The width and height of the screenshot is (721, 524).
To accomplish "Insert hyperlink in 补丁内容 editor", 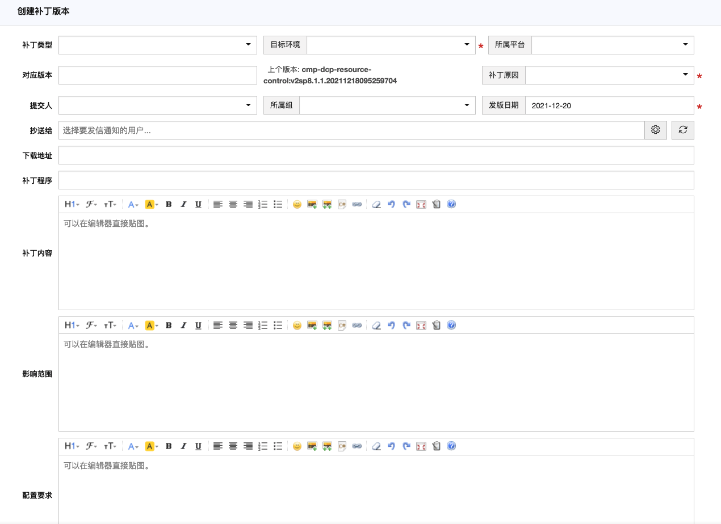I will 357,204.
